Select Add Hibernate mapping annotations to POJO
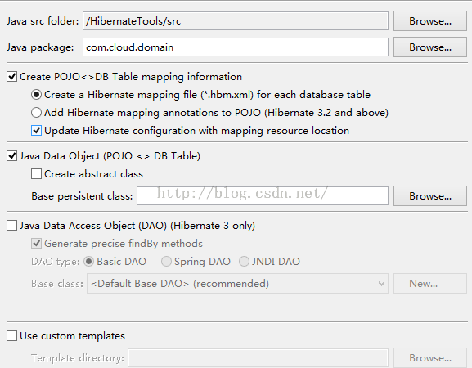Viewport: 472px width, 368px height. 36,113
